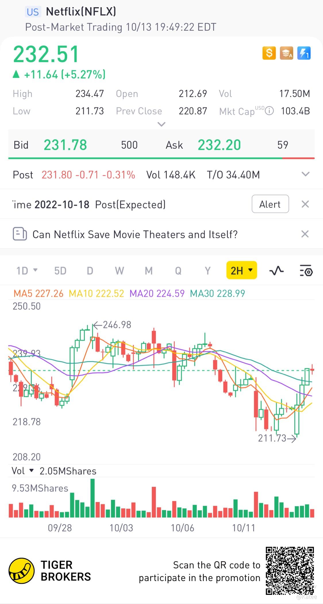Switch chart to 5D view
The width and height of the screenshot is (323, 604).
(x=60, y=271)
